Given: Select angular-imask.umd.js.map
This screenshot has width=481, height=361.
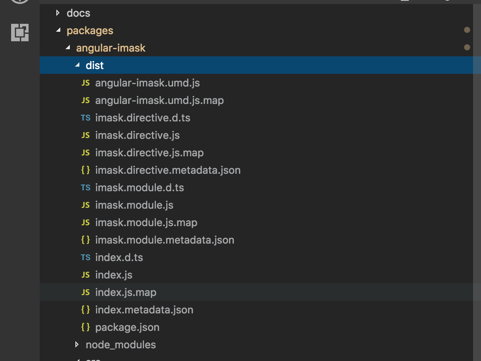Looking at the screenshot, I should [x=159, y=100].
